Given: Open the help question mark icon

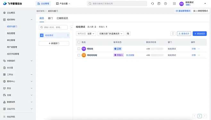Looking at the screenshot, I should (165, 4).
